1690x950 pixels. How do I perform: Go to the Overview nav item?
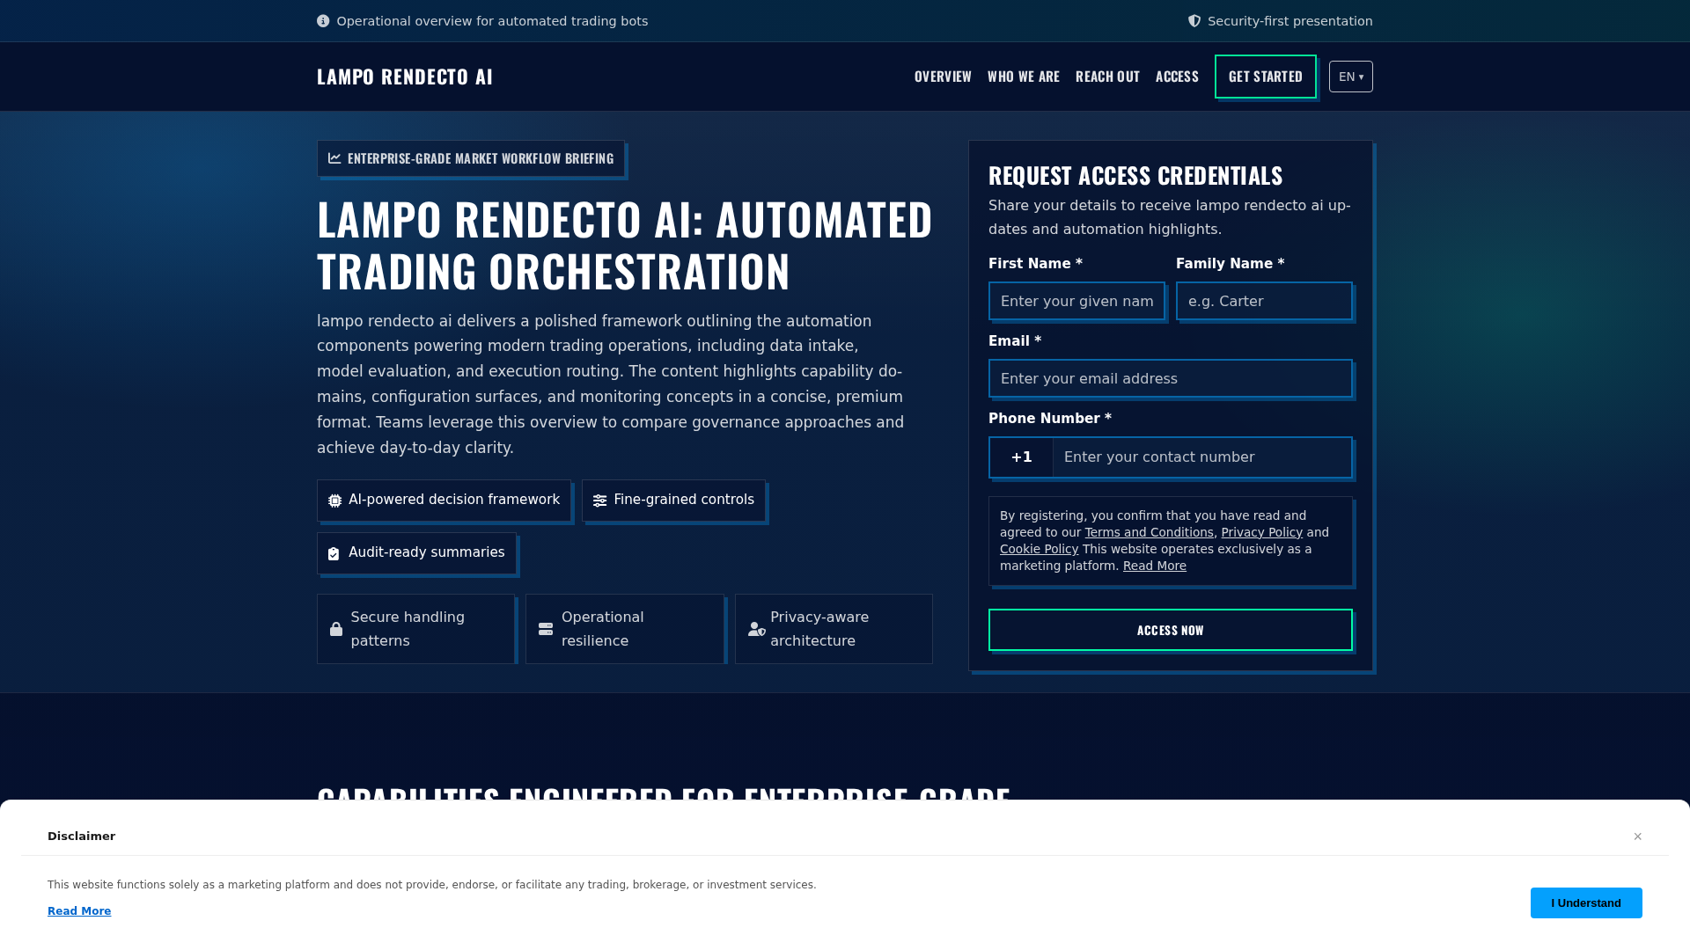(943, 77)
